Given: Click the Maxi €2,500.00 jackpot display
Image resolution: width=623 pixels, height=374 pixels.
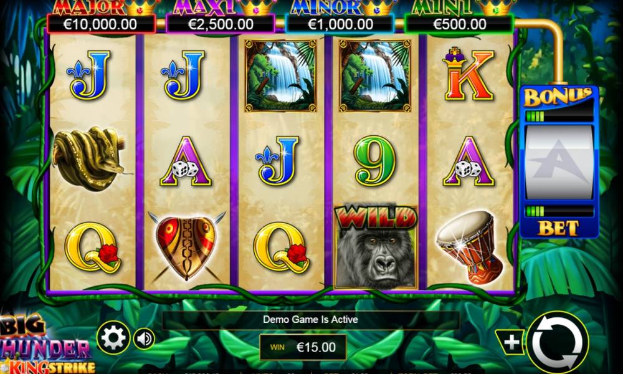Looking at the screenshot, I should click(x=221, y=24).
